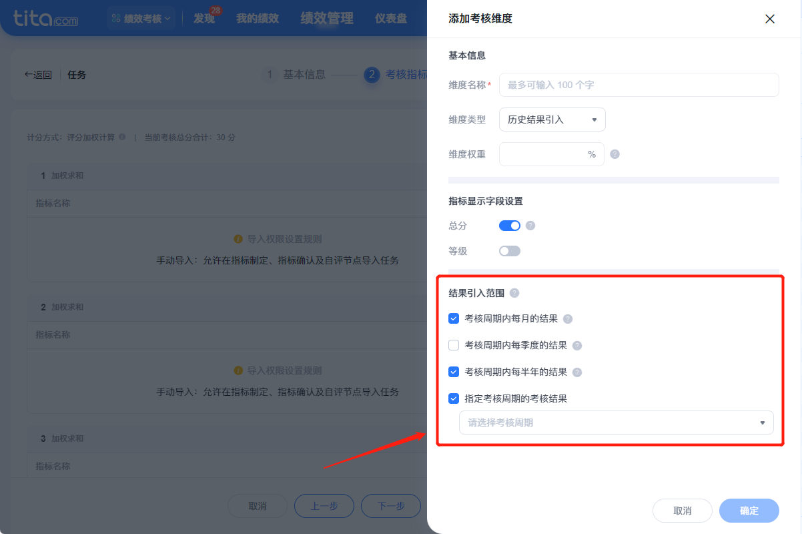
Task: Open the 维度类型 dropdown showing 历史结果引入
Action: pyautogui.click(x=552, y=119)
